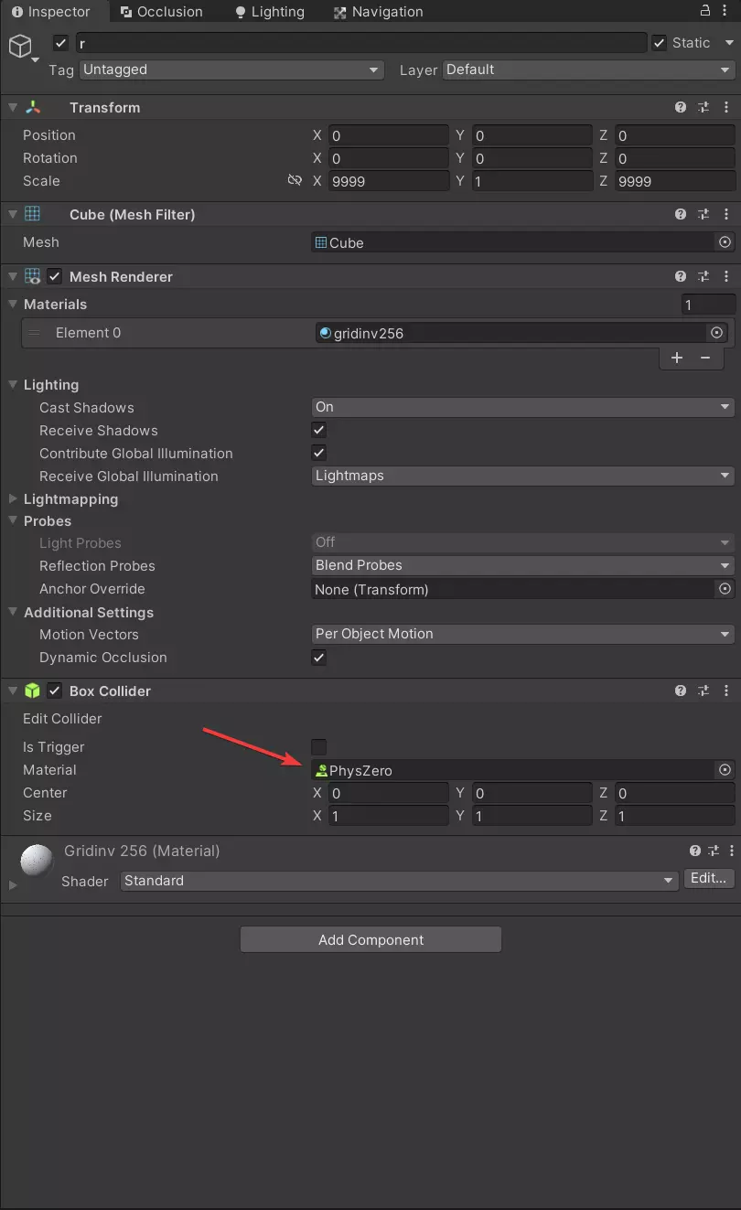Open PhysZero physics material object picker
The image size is (741, 1210).
(x=725, y=770)
